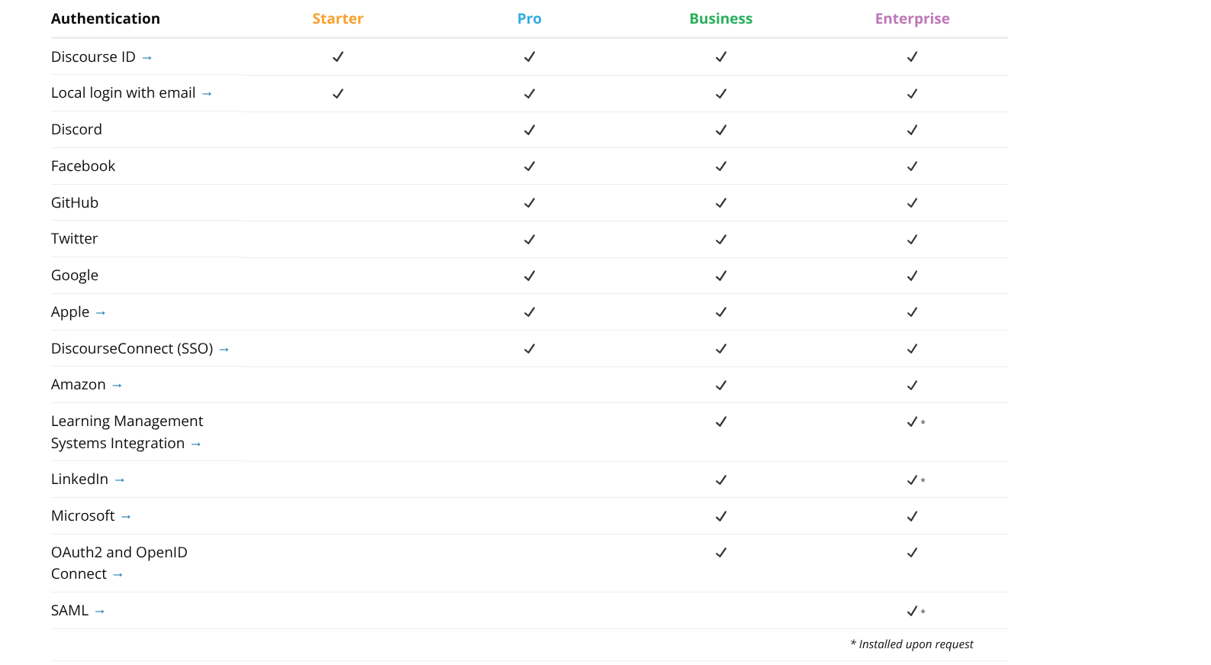Select the Starter plan column header

point(338,19)
